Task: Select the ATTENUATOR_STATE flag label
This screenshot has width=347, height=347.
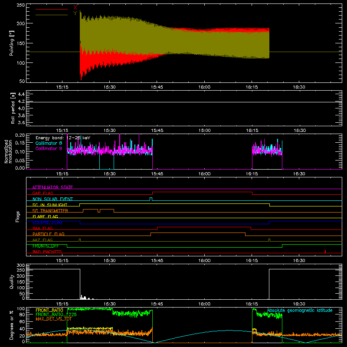Action: point(52,187)
